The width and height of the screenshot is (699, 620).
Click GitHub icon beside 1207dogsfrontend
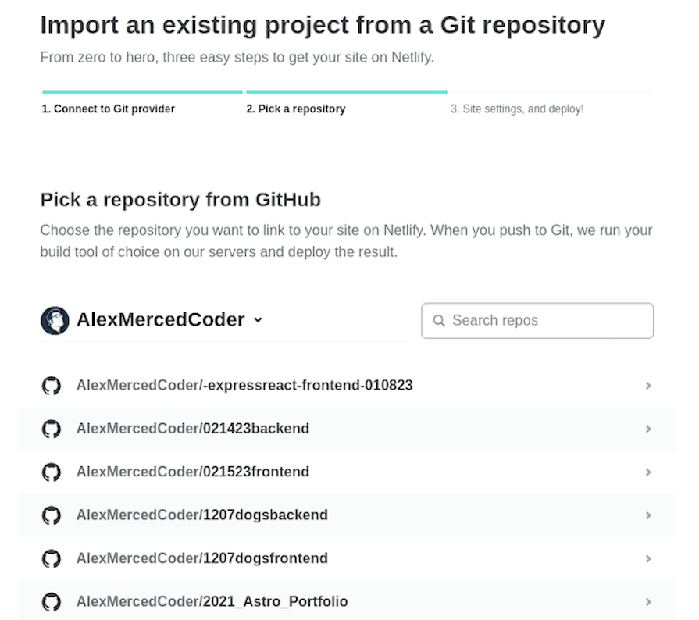[51, 558]
